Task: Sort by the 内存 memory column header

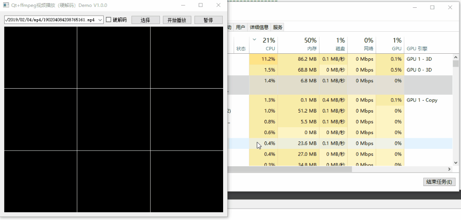Action: [x=298, y=45]
